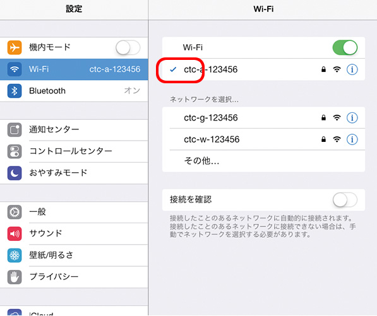Screen dimensions: 377x316
Task: Toggle 機内モード switch on
Action: pyautogui.click(x=128, y=47)
